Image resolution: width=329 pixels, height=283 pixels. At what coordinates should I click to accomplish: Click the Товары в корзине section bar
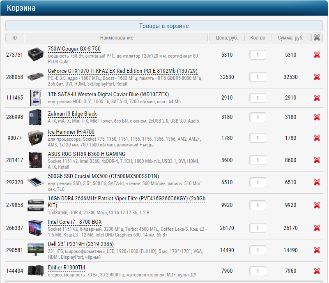tap(164, 26)
